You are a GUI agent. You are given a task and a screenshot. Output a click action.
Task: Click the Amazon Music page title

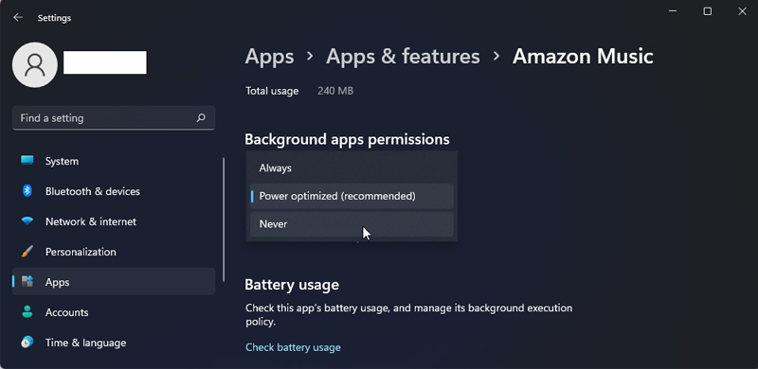click(x=583, y=57)
